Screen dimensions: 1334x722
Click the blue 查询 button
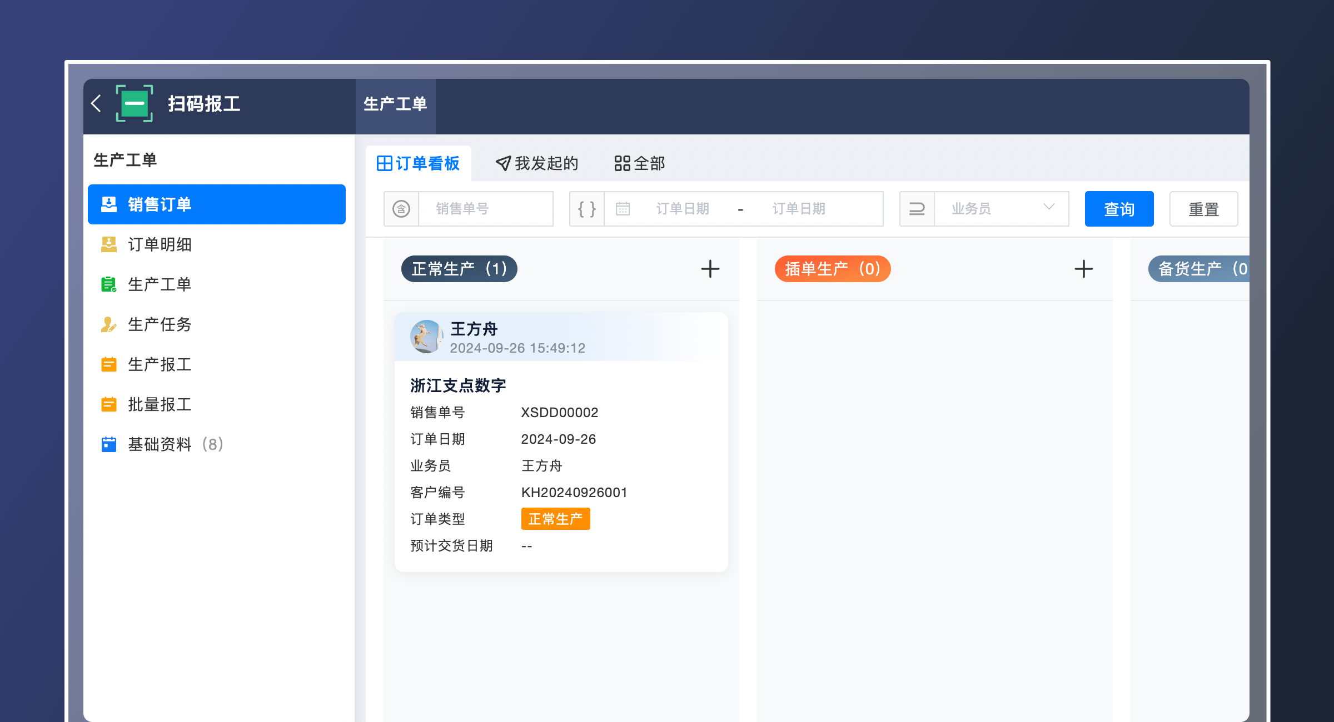point(1119,209)
